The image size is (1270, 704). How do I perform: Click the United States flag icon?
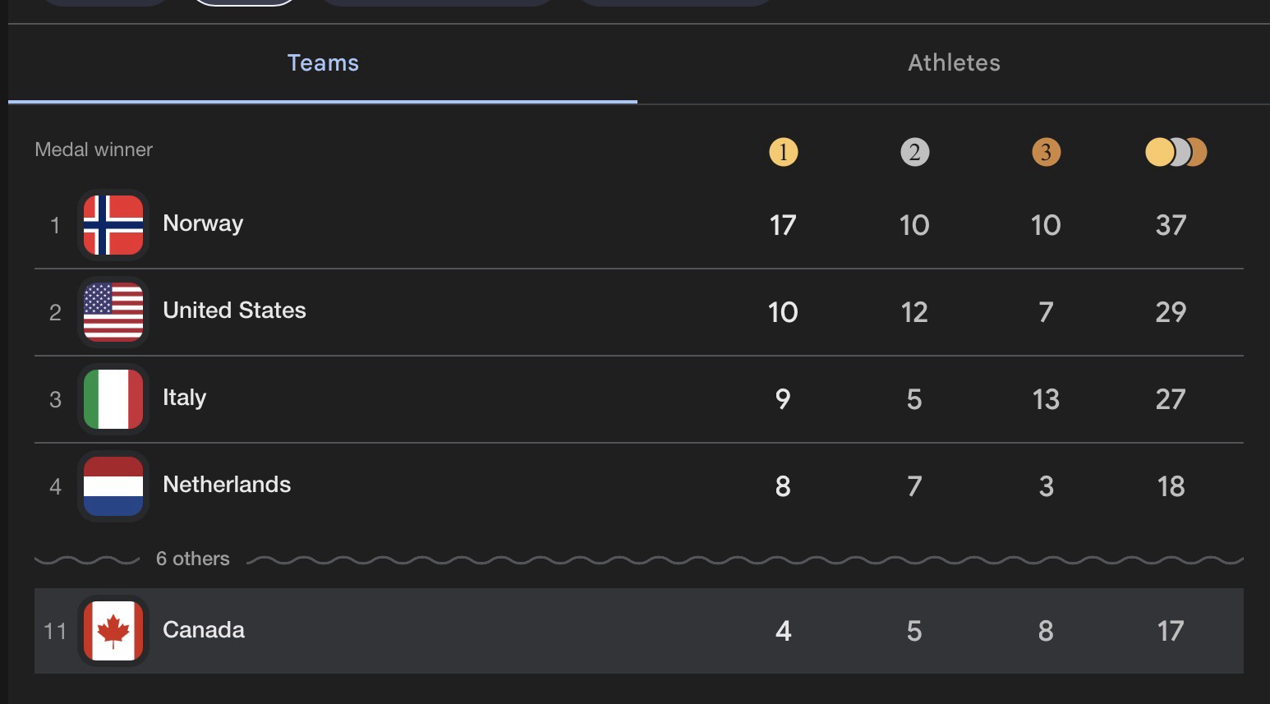coord(113,312)
